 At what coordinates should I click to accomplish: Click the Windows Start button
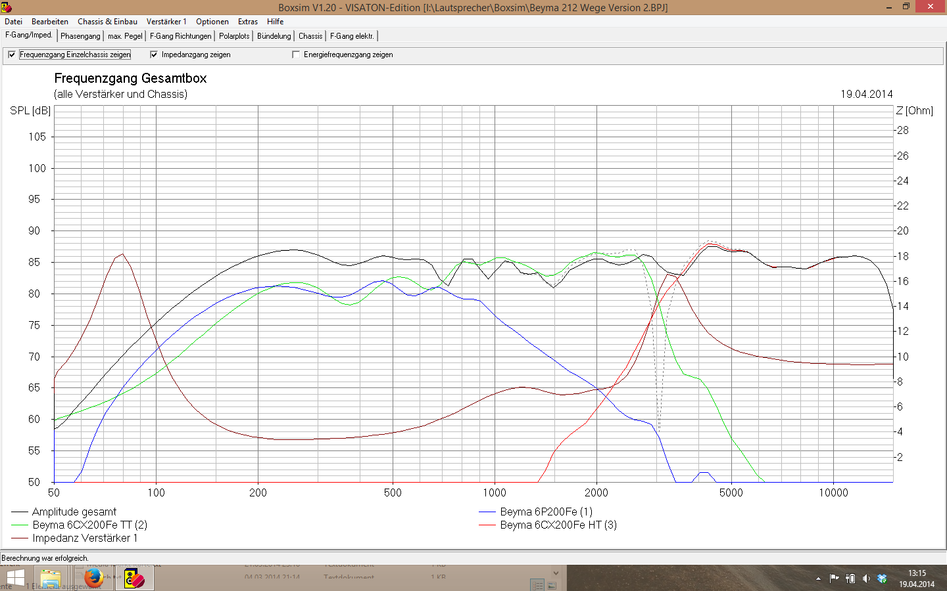click(x=14, y=579)
